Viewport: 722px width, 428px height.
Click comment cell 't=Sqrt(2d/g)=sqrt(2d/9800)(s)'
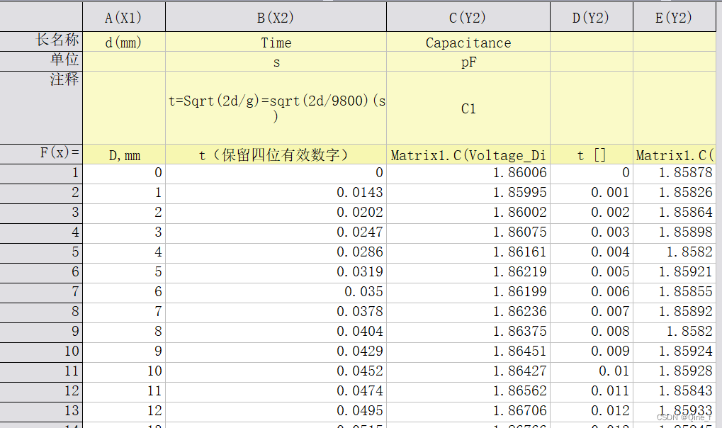click(276, 108)
